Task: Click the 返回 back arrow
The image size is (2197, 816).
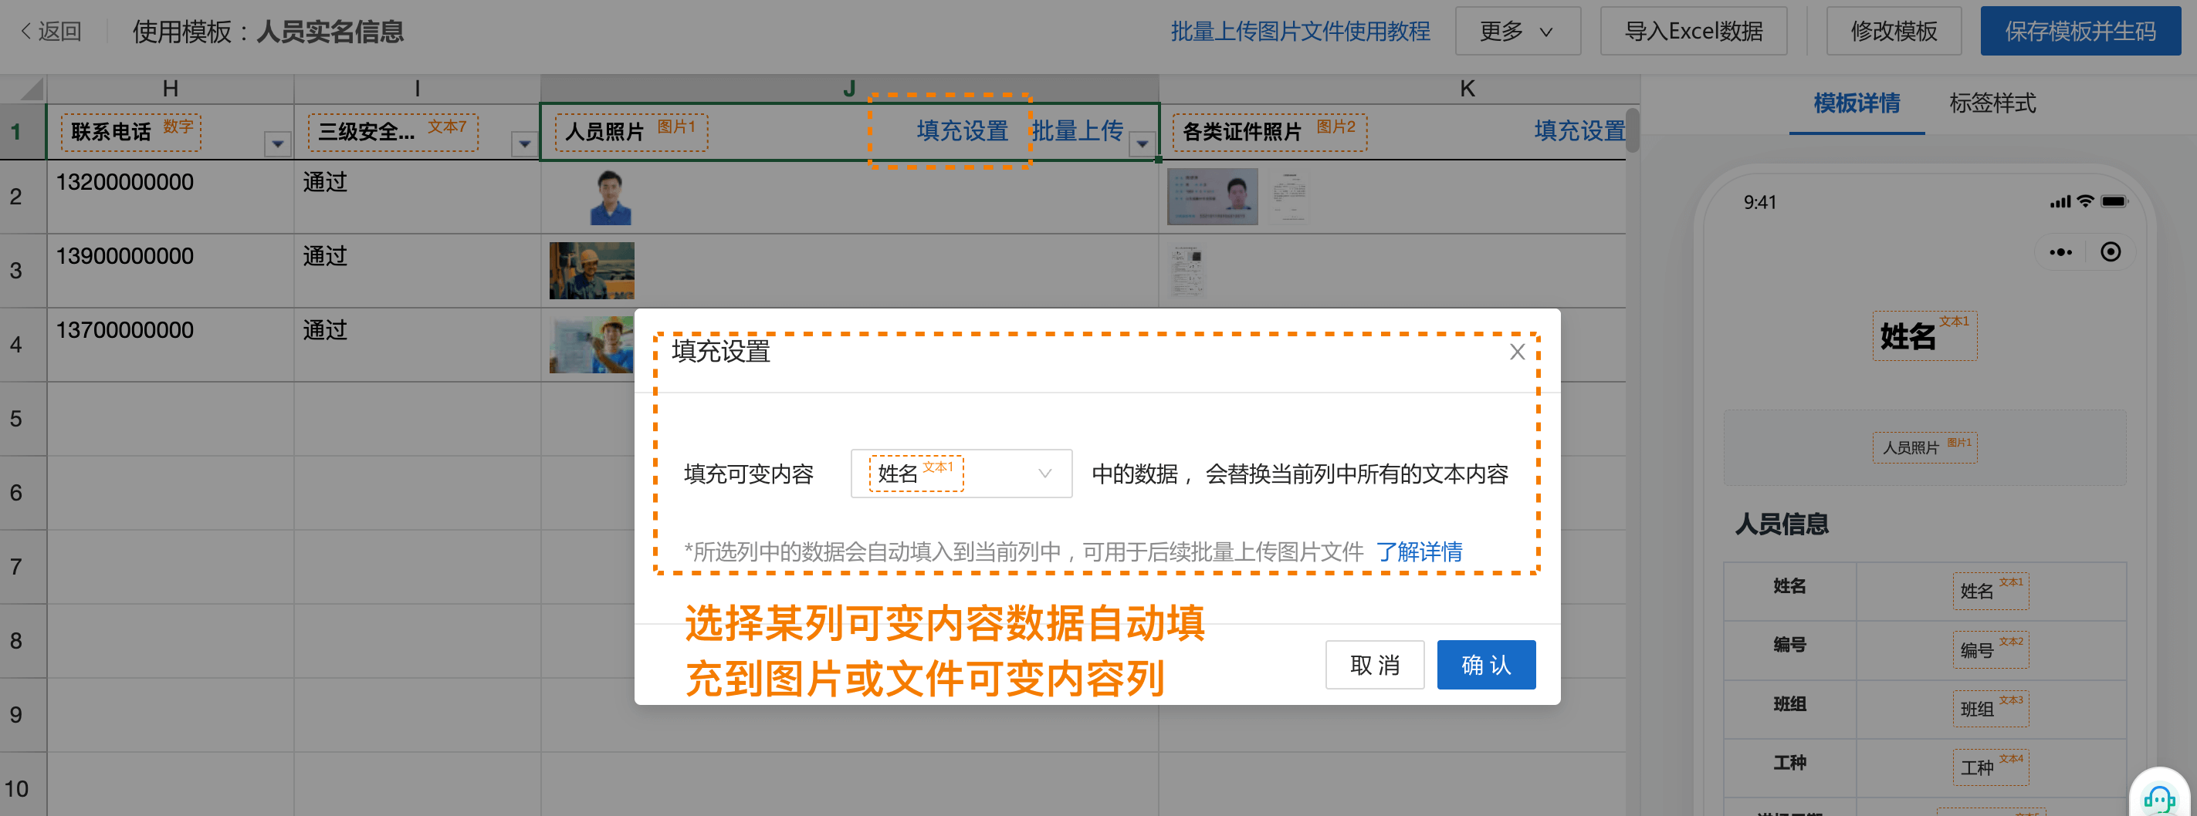Action: (x=50, y=32)
